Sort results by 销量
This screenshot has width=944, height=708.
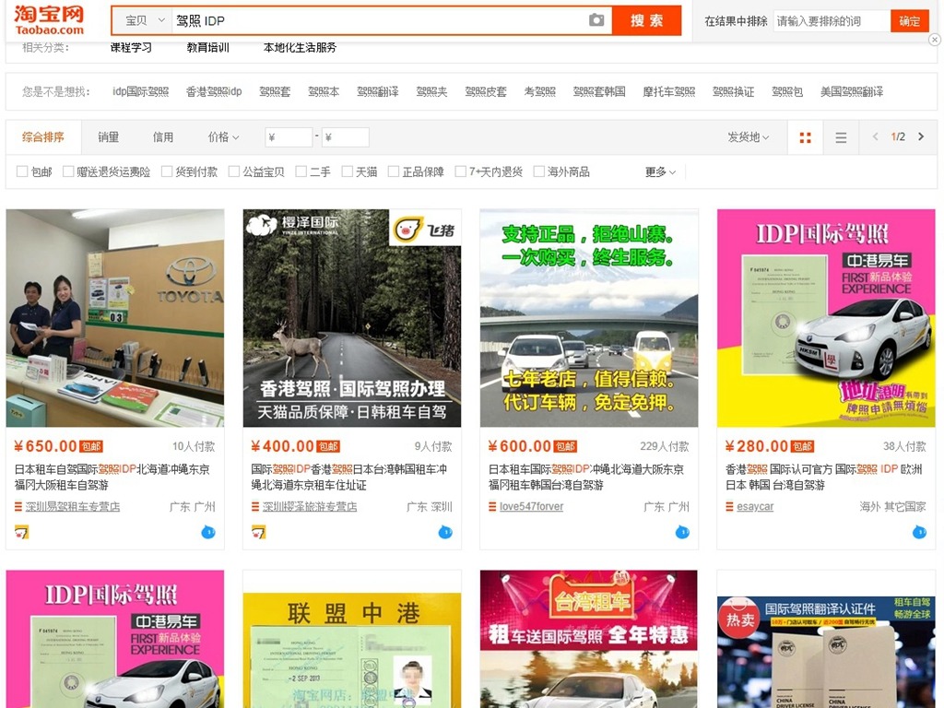click(109, 137)
